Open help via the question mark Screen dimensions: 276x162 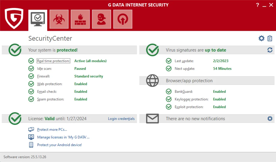pos(257,5)
